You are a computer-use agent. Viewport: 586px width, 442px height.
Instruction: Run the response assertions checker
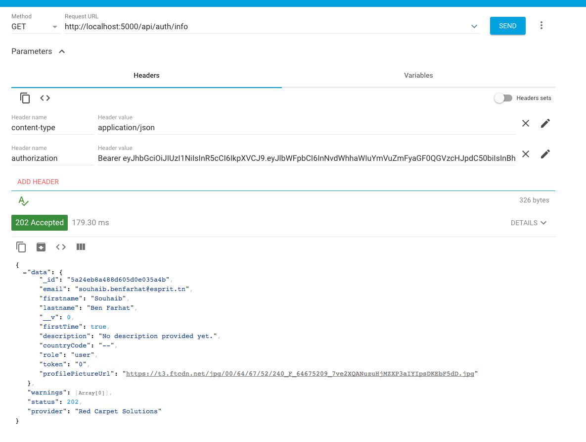23,201
